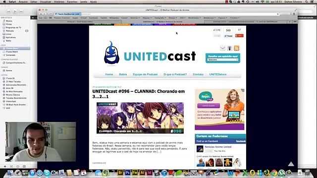Click the Safari share button

[x=51, y=14]
